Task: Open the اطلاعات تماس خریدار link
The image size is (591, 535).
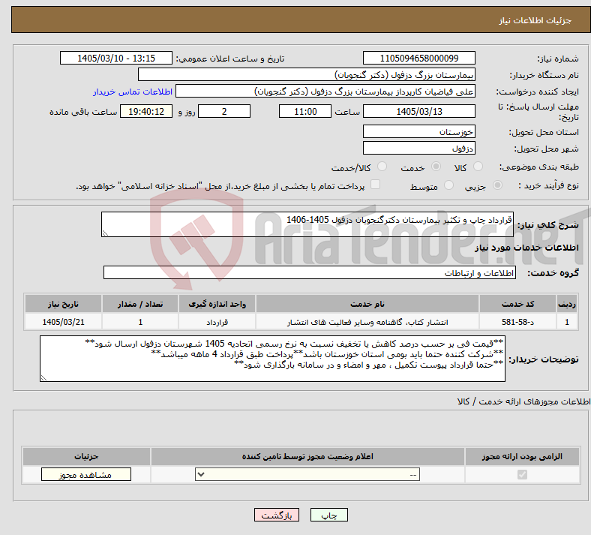Action: pyautogui.click(x=133, y=92)
